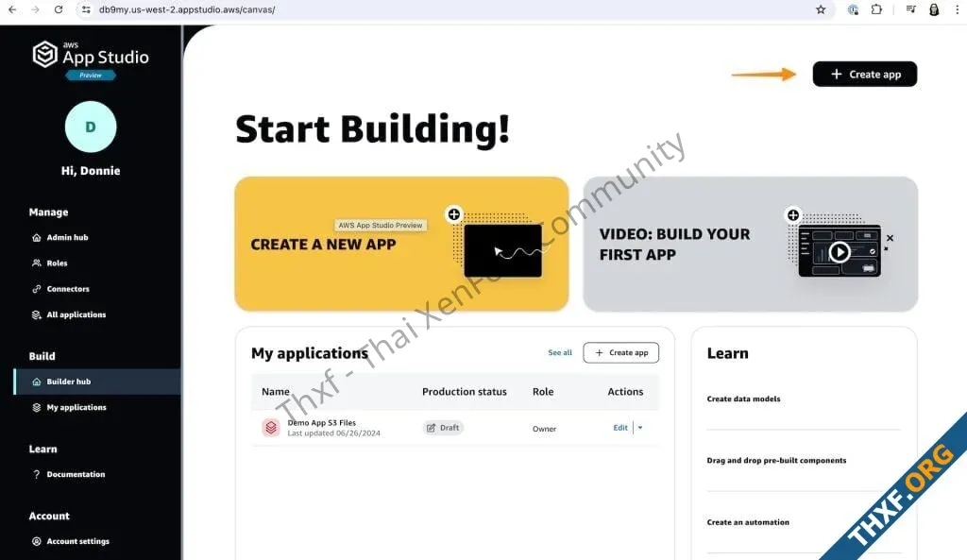
Task: Open the browser extensions puzzle icon
Action: (876, 9)
